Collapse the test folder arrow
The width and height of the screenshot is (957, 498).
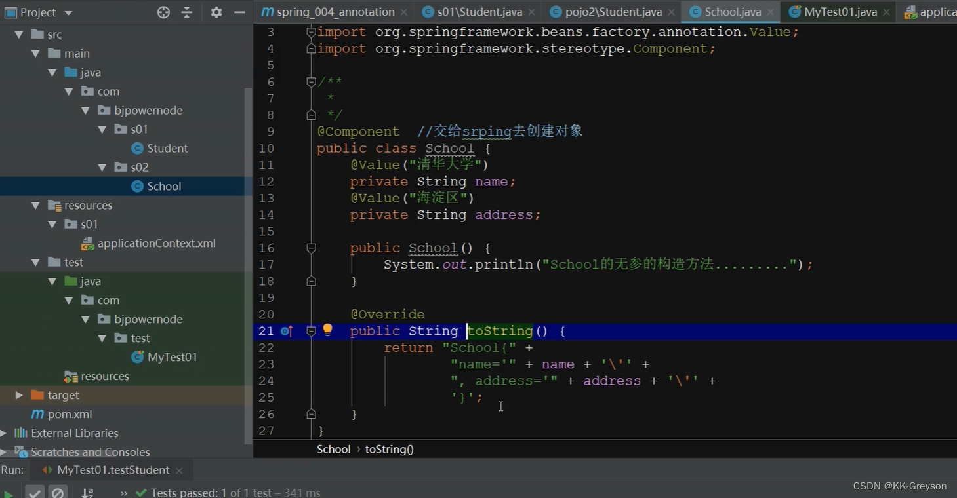[36, 263]
